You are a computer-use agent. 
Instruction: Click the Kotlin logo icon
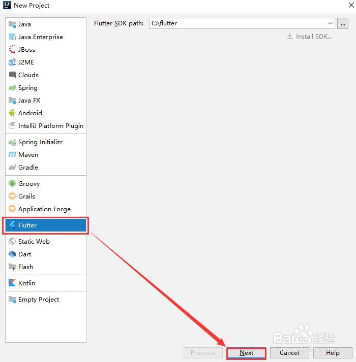(12, 283)
